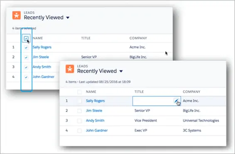Click BigLife Inc. cell in back window

[138, 57]
